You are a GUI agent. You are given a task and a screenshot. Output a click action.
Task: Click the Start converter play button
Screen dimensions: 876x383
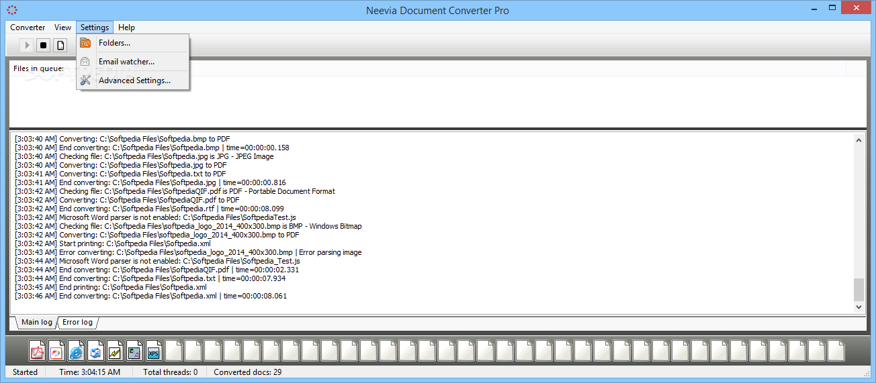pyautogui.click(x=27, y=46)
